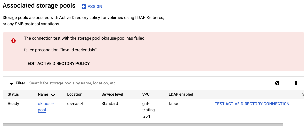Sort by the Status column header
Viewport: 306px width, 128px height.
click(x=13, y=94)
